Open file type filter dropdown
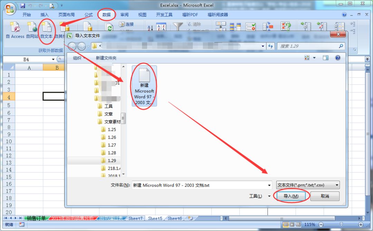The width and height of the screenshot is (373, 231). tap(337, 185)
